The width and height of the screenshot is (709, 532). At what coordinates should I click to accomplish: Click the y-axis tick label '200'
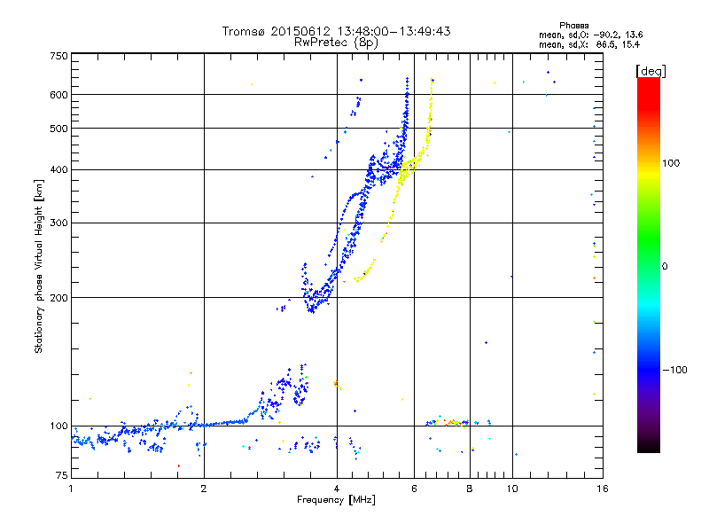pos(58,298)
